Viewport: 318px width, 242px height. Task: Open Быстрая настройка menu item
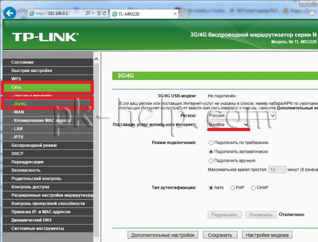48,70
